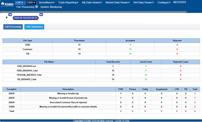Viewport: 202px width, 122px height.
Task: Click the Description column header
Action: coord(68,89)
